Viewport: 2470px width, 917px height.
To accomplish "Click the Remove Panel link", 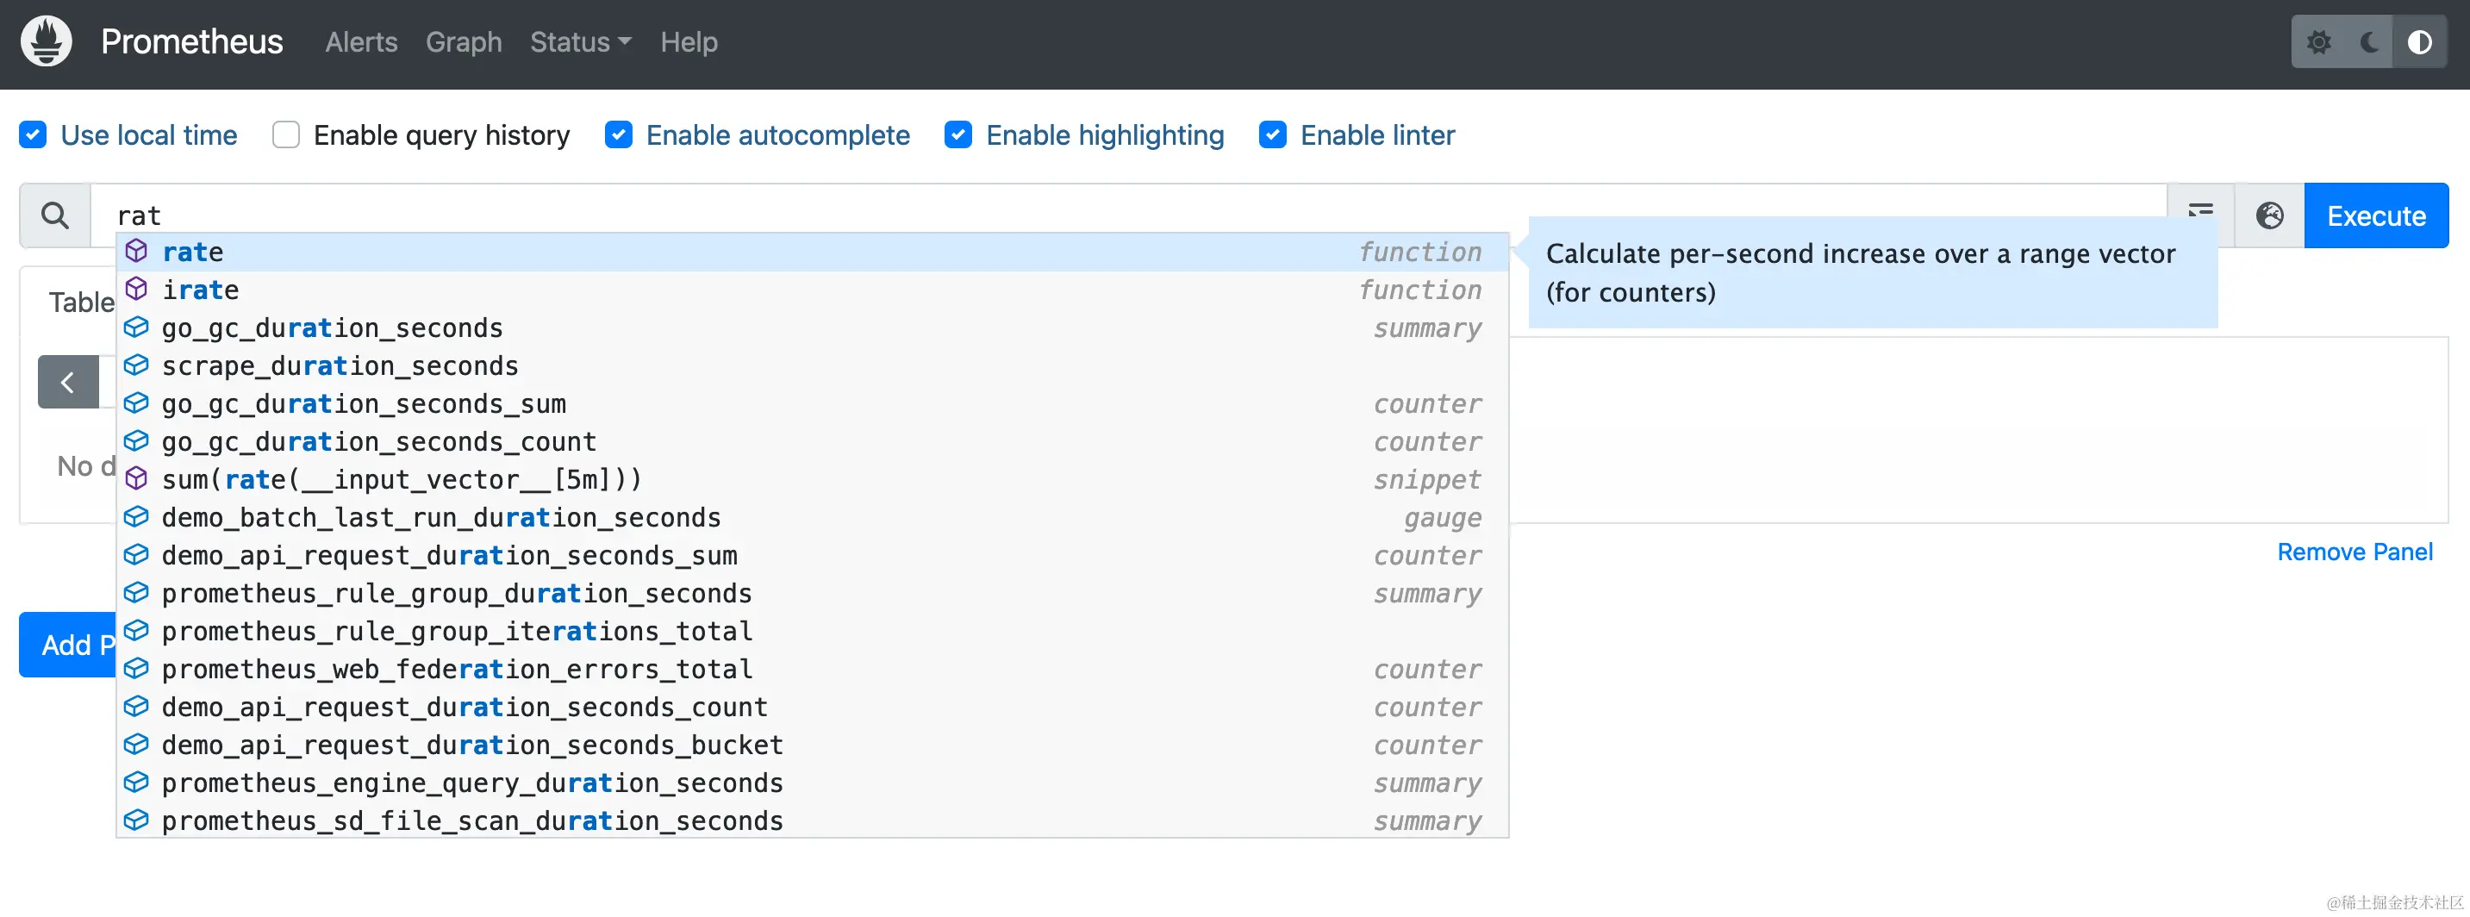I will 2354,552.
